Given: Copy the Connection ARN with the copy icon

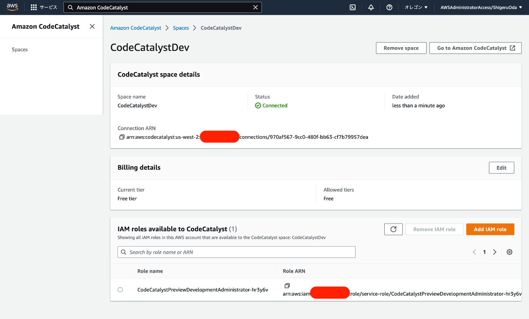Looking at the screenshot, I should (x=122, y=137).
